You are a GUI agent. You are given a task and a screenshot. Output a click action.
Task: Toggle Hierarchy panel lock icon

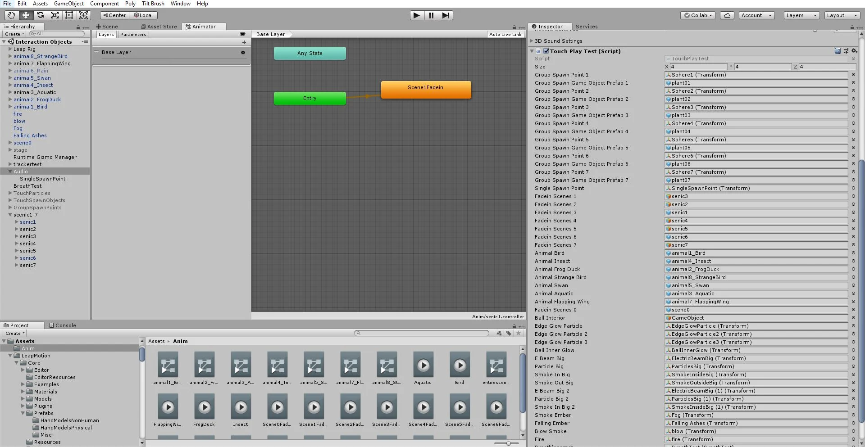pyautogui.click(x=78, y=27)
